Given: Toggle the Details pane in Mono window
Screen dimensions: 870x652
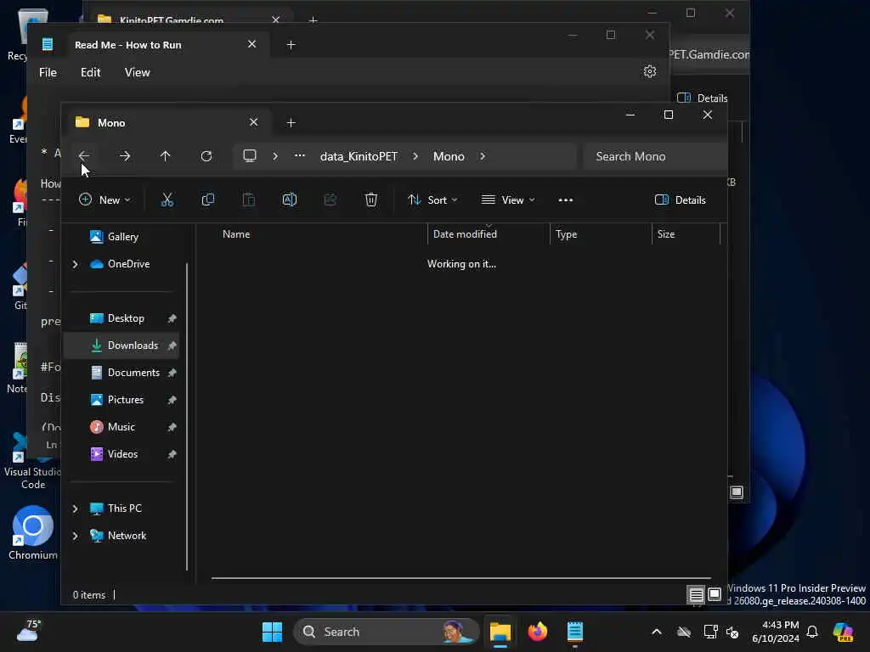Looking at the screenshot, I should 681,200.
